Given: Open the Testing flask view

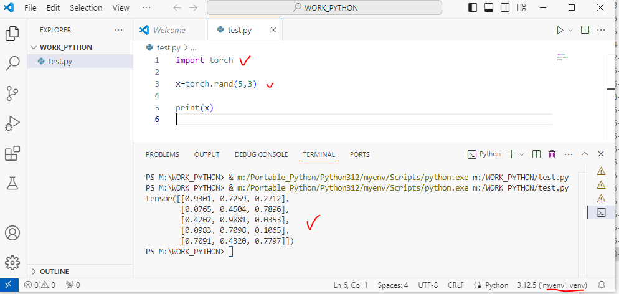Looking at the screenshot, I should [x=12, y=183].
